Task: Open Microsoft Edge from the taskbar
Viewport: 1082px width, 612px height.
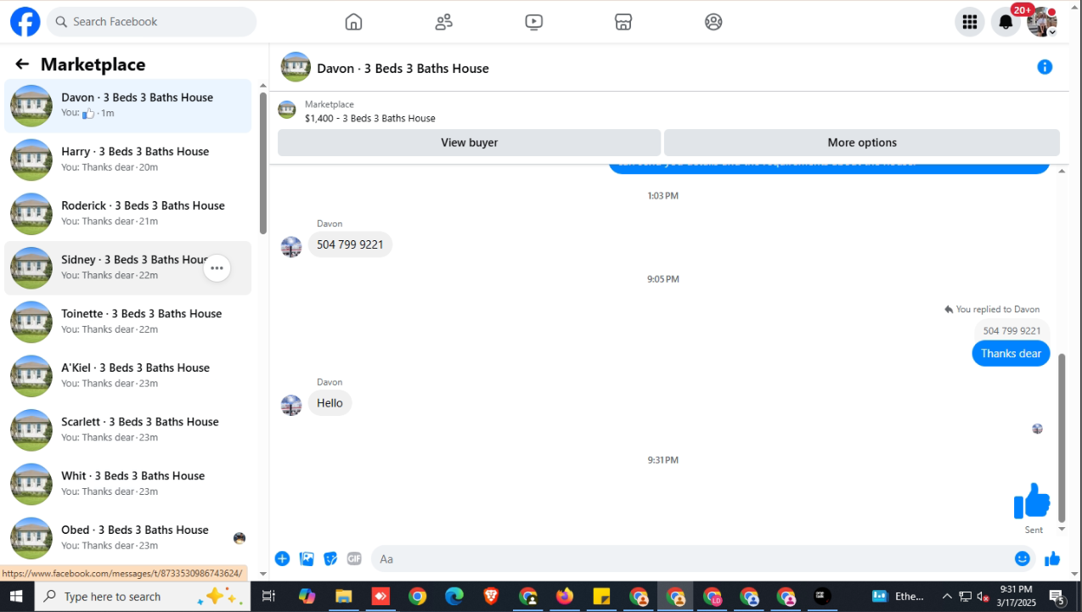Action: pyautogui.click(x=454, y=596)
